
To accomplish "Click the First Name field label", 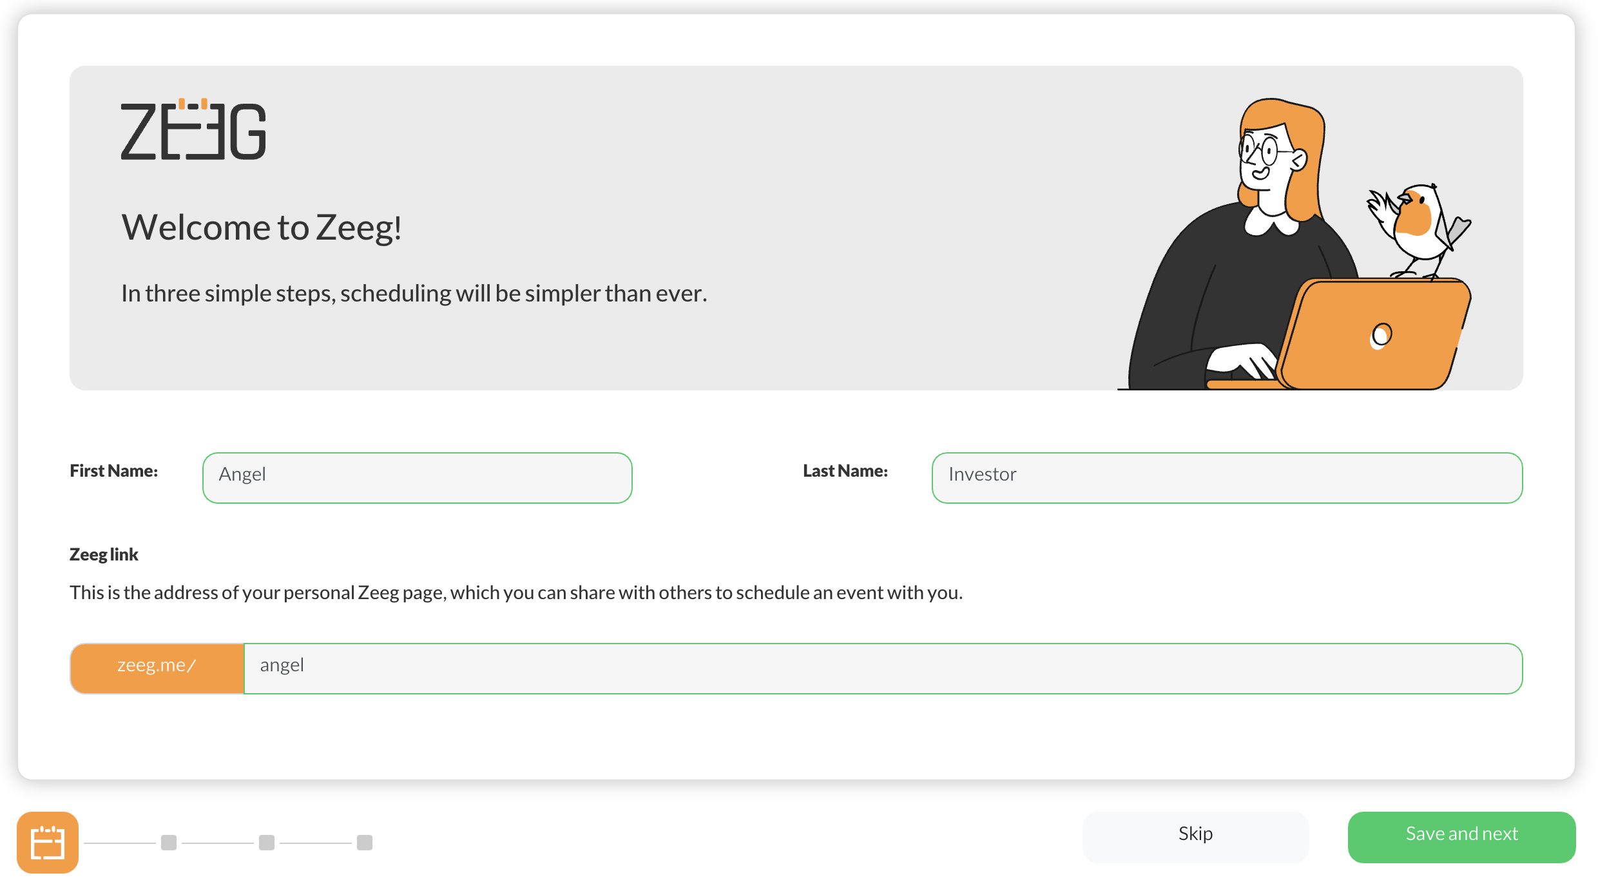I will (x=113, y=471).
